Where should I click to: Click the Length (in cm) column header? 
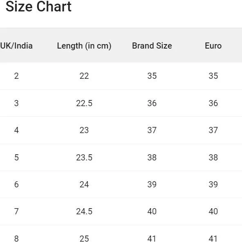click(x=84, y=46)
